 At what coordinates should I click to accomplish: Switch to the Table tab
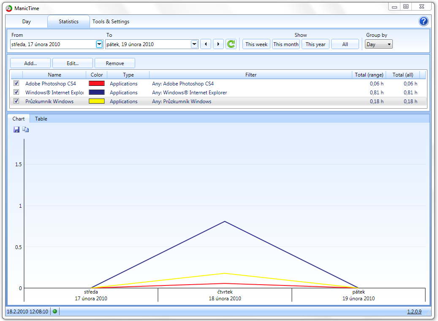[41, 119]
